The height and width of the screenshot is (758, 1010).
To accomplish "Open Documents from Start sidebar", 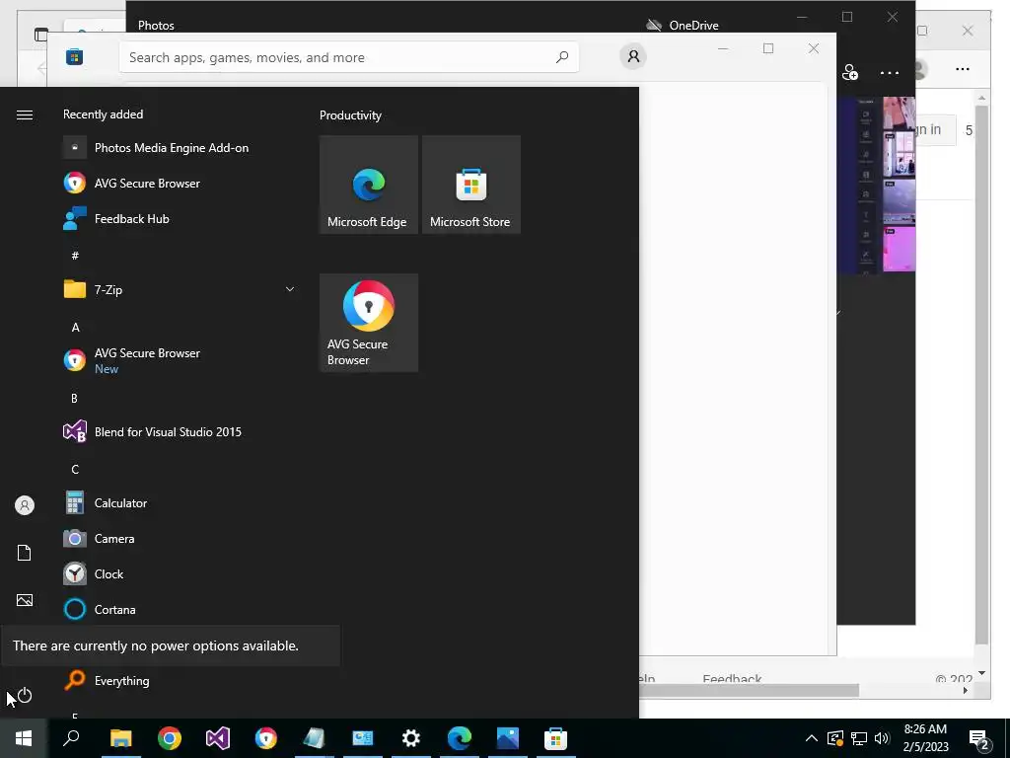I will coord(25,553).
